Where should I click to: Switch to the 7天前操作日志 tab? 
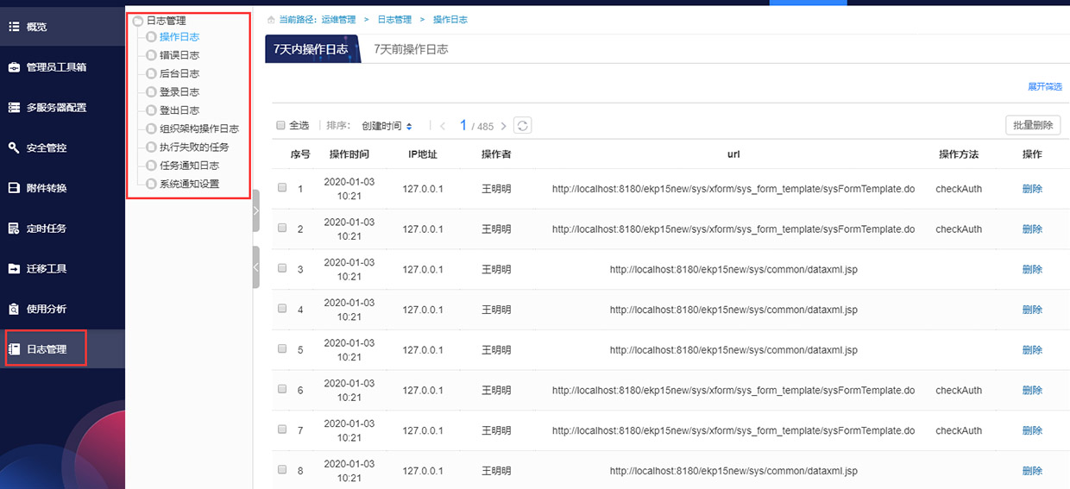(x=411, y=49)
